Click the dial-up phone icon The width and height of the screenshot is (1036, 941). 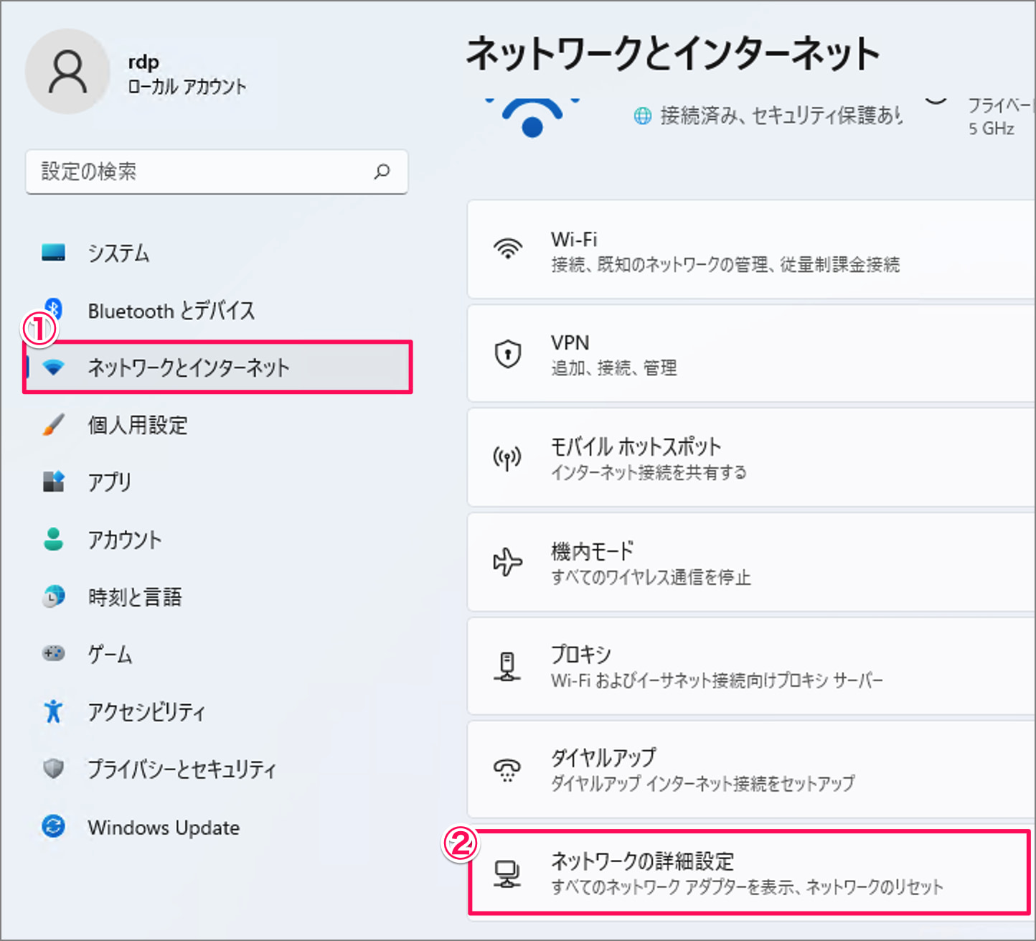(x=508, y=769)
